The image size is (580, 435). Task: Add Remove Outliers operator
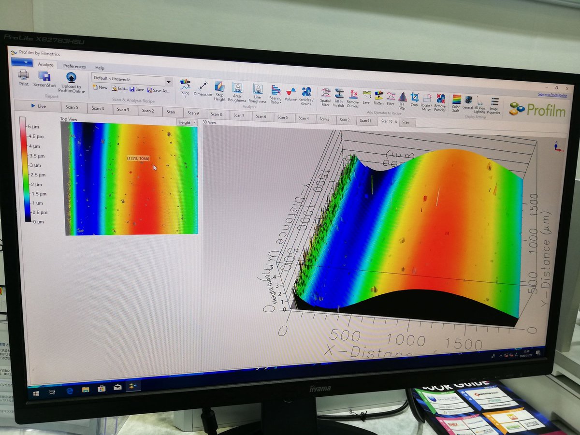coord(353,98)
